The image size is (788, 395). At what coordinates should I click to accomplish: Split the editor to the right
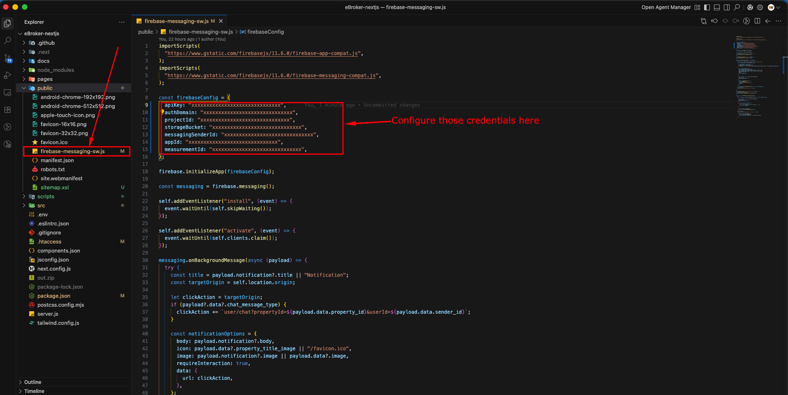tap(757, 21)
